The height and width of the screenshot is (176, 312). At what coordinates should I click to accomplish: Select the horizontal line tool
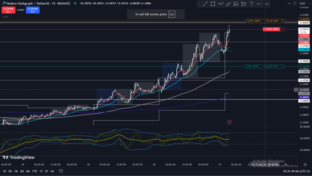click(x=259, y=4)
